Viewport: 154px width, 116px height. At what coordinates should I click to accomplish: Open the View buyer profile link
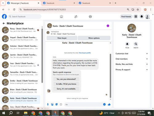pos(85,53)
